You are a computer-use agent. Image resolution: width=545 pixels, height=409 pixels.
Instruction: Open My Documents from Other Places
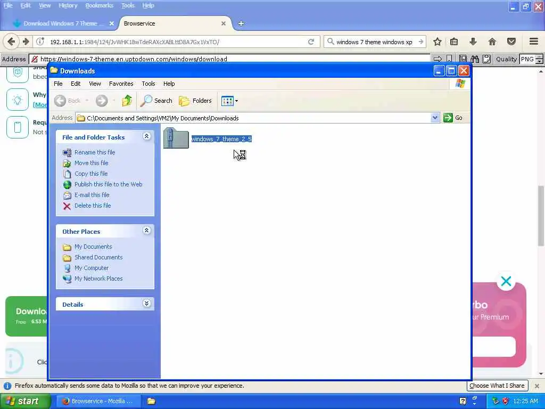pos(93,247)
